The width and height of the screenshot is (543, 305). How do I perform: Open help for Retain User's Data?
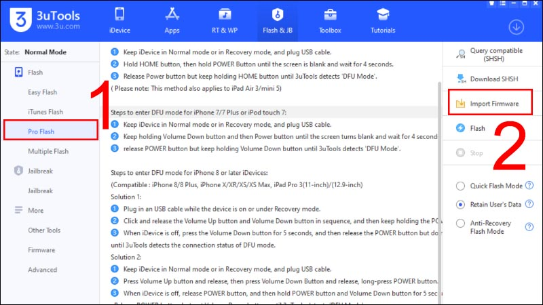pyautogui.click(x=529, y=204)
